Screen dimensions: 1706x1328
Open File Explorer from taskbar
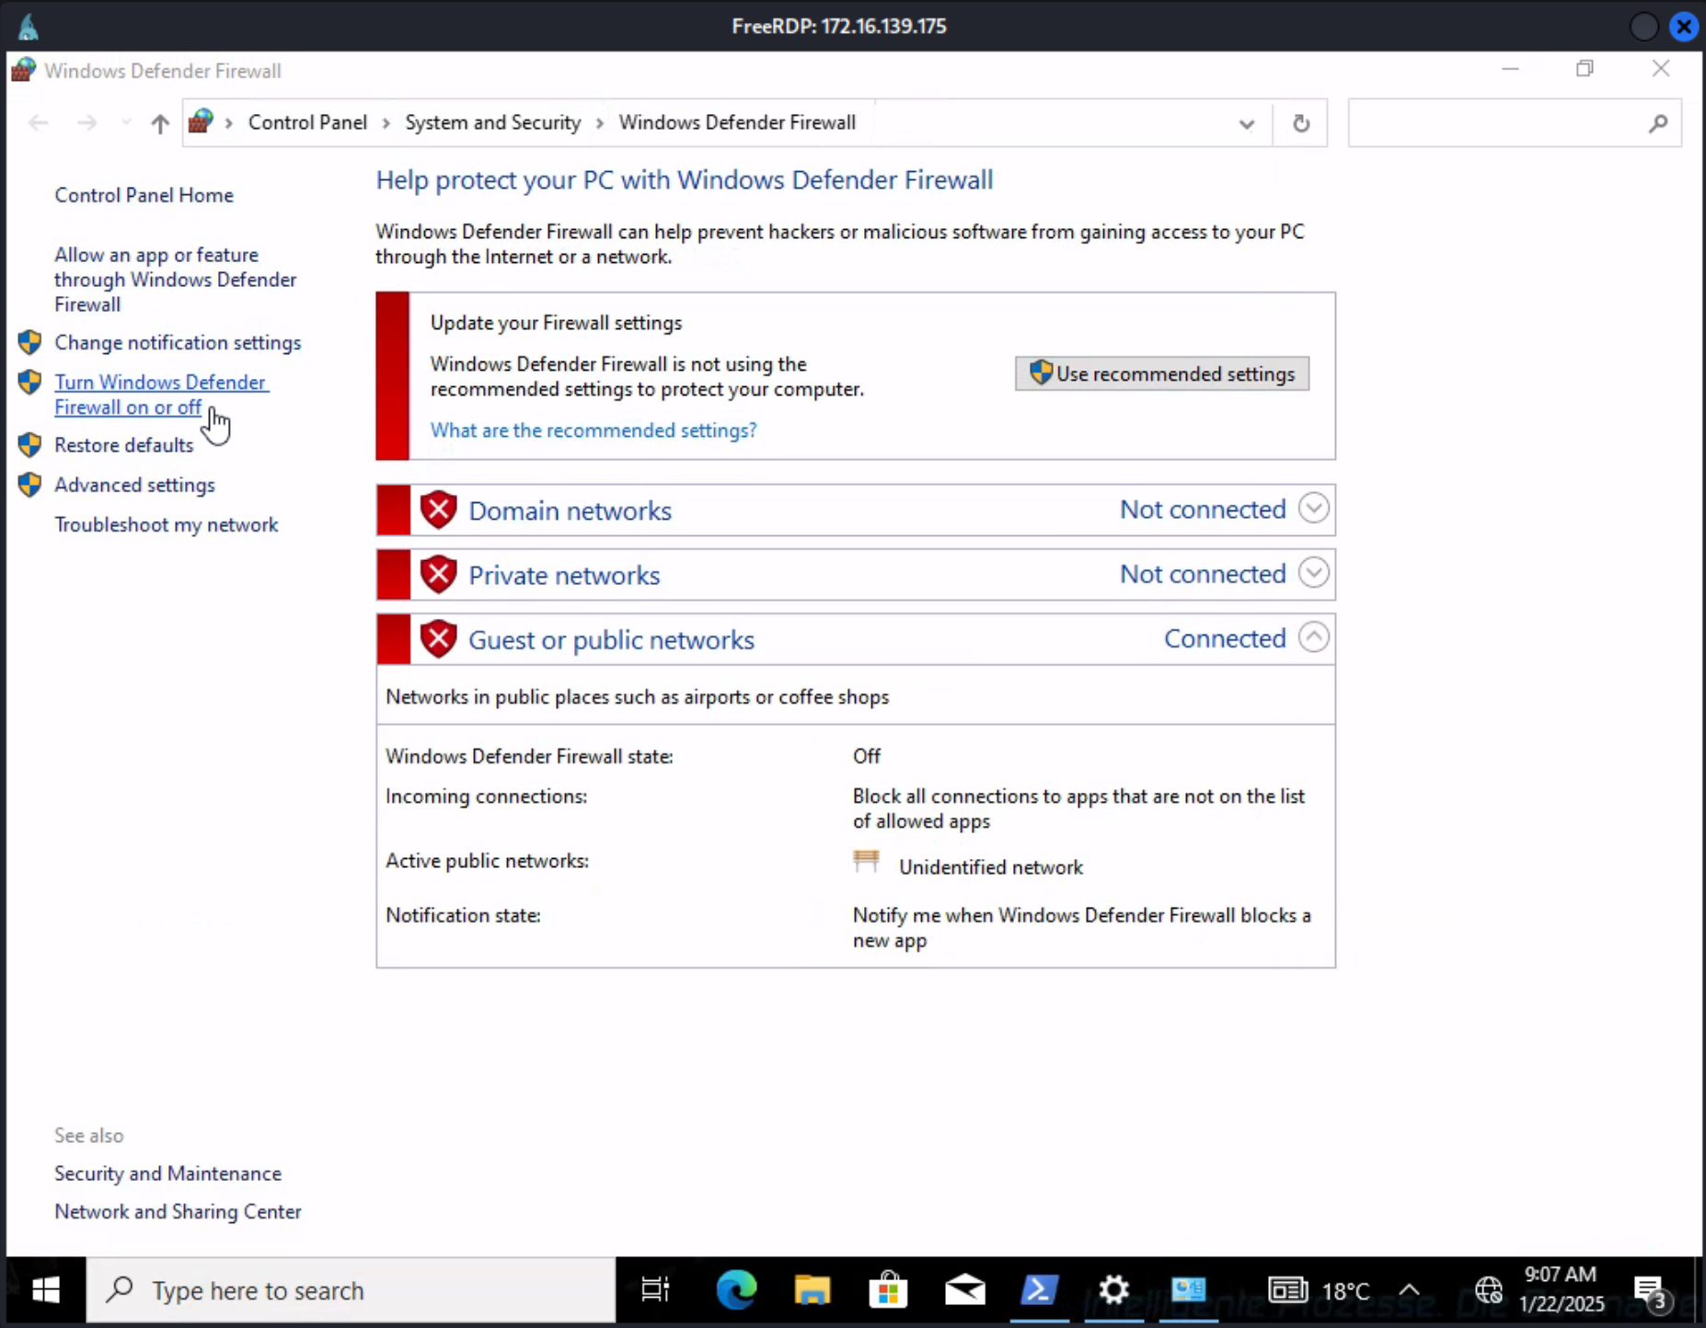pyautogui.click(x=813, y=1290)
